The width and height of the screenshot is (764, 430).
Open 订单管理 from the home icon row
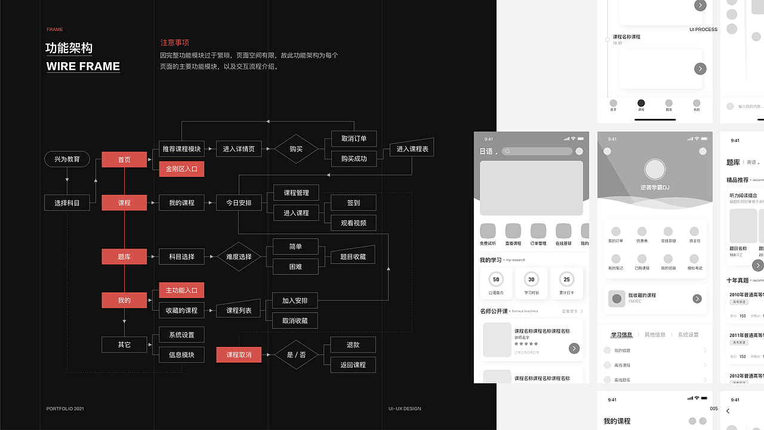point(538,230)
